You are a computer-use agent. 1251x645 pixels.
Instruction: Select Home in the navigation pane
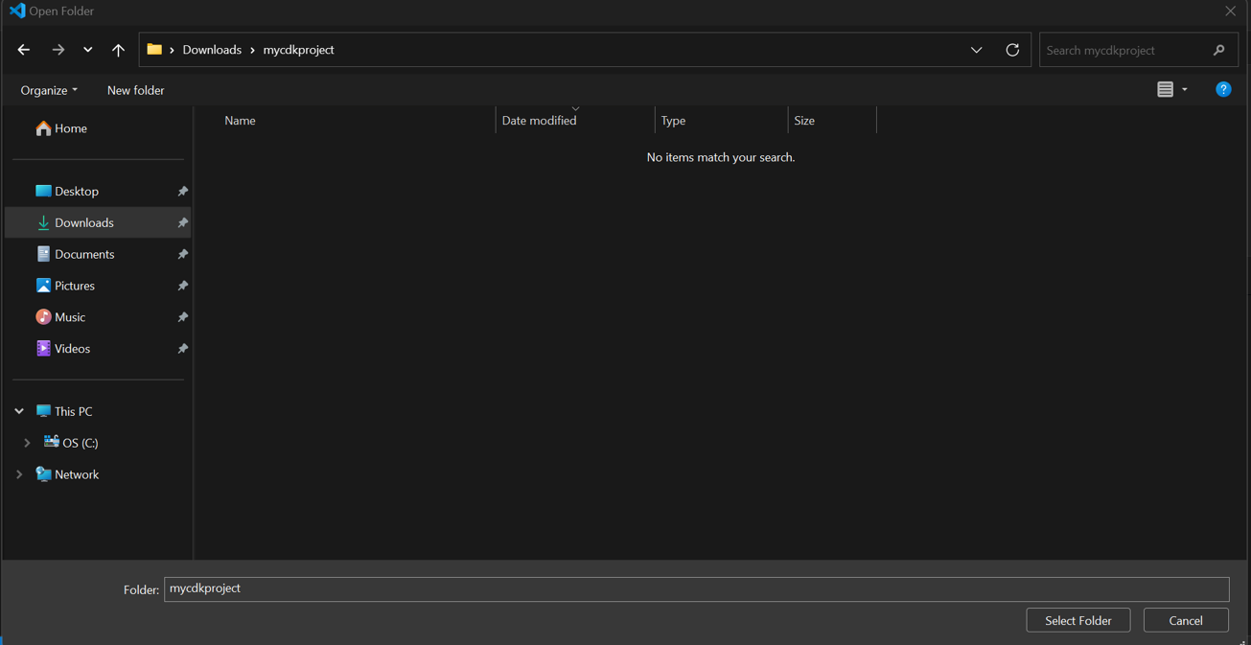point(68,127)
